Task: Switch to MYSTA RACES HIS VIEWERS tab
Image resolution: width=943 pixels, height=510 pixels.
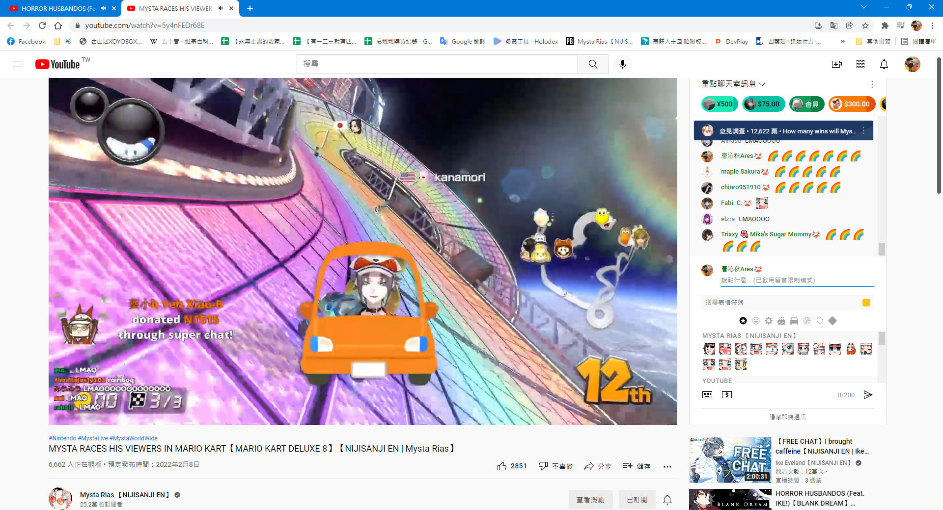Action: point(175,8)
